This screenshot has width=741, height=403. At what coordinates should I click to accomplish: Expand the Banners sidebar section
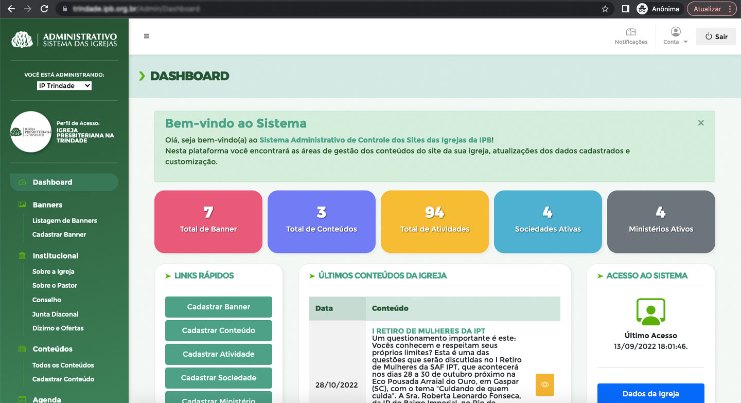pyautogui.click(x=47, y=205)
